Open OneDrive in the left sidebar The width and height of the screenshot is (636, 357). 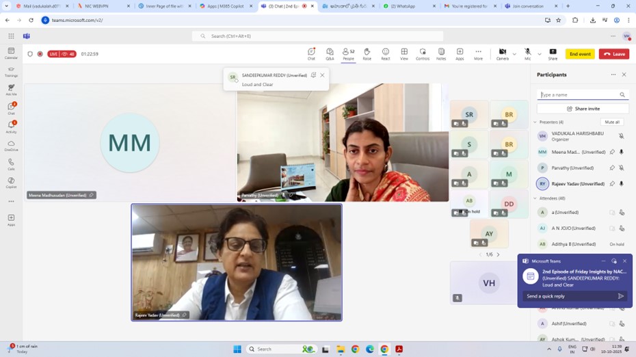pyautogui.click(x=11, y=146)
